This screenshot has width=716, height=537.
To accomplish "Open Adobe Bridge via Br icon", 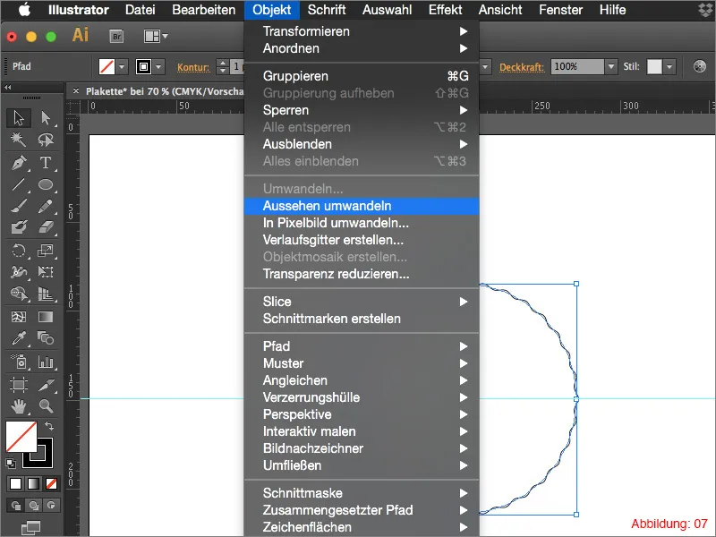I will tap(117, 37).
